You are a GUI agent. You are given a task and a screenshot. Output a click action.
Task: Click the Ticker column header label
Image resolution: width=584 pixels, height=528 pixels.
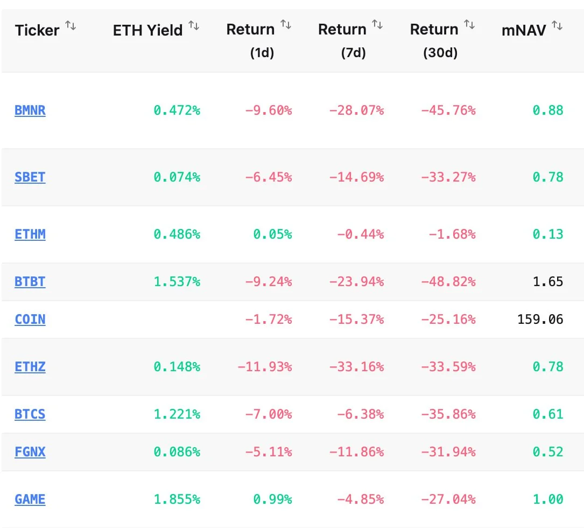pyautogui.click(x=37, y=31)
